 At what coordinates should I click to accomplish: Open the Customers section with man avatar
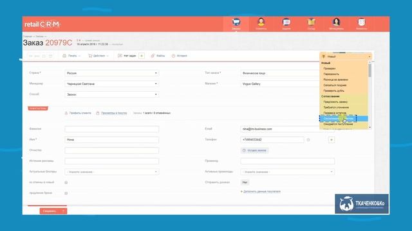pyautogui.click(x=261, y=24)
